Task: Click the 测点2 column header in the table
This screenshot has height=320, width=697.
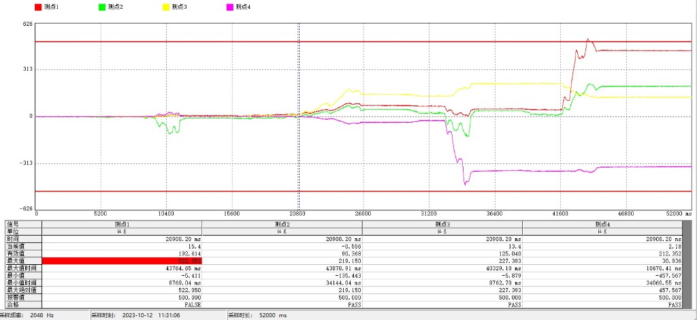Action: [x=282, y=224]
